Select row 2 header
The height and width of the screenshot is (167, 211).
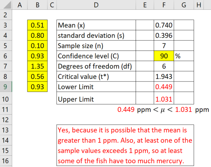(6, 15)
